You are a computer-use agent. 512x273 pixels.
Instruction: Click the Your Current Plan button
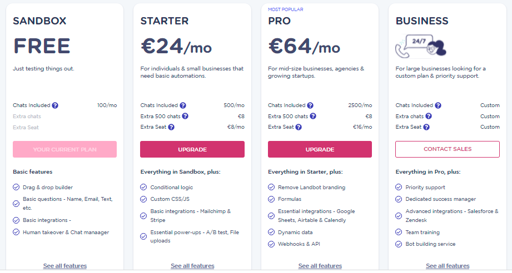tap(64, 149)
